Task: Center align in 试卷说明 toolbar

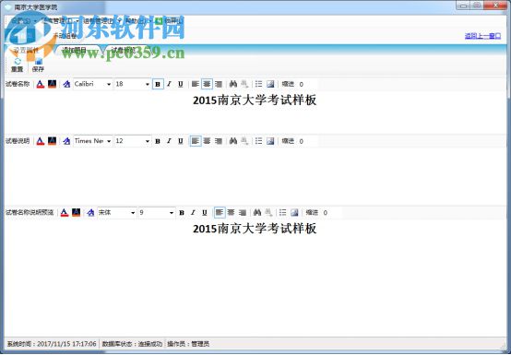Action: coord(207,141)
